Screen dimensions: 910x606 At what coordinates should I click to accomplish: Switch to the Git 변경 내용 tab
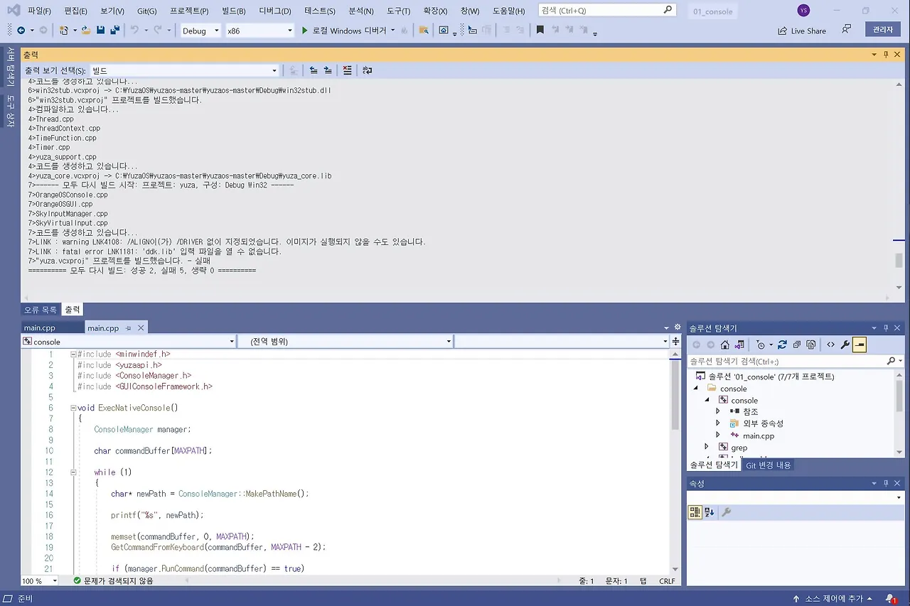tap(768, 465)
